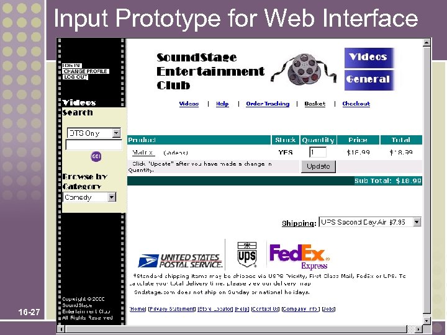Click the United States Postal Service logo
The height and width of the screenshot is (335, 447).
coord(180,261)
